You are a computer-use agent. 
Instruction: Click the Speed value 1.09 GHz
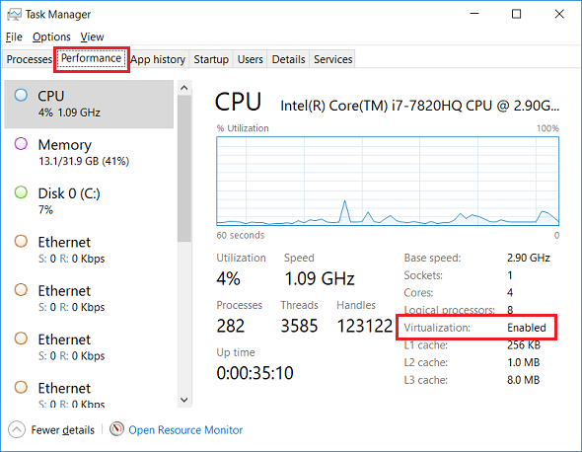point(320,278)
